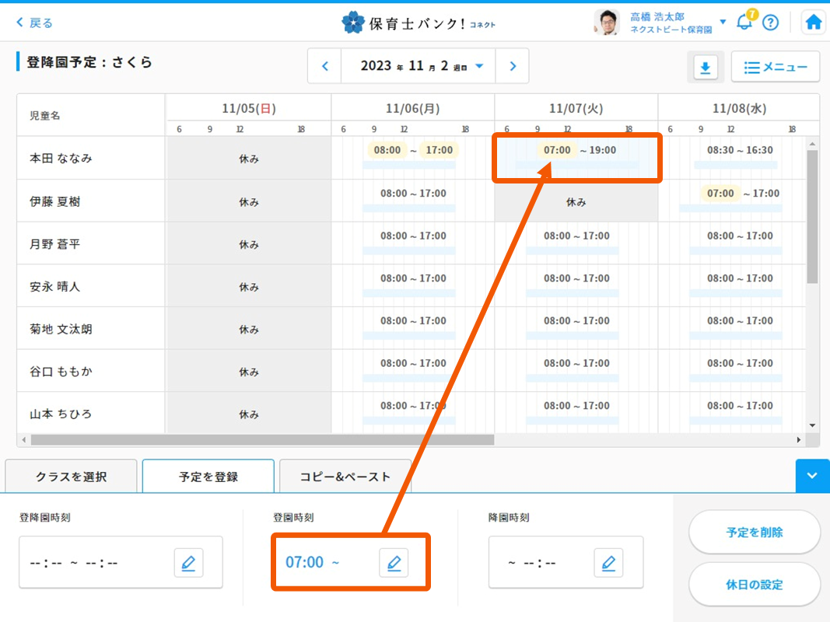This screenshot has width=830, height=622.
Task: Open the notification bell
Action: tap(744, 22)
